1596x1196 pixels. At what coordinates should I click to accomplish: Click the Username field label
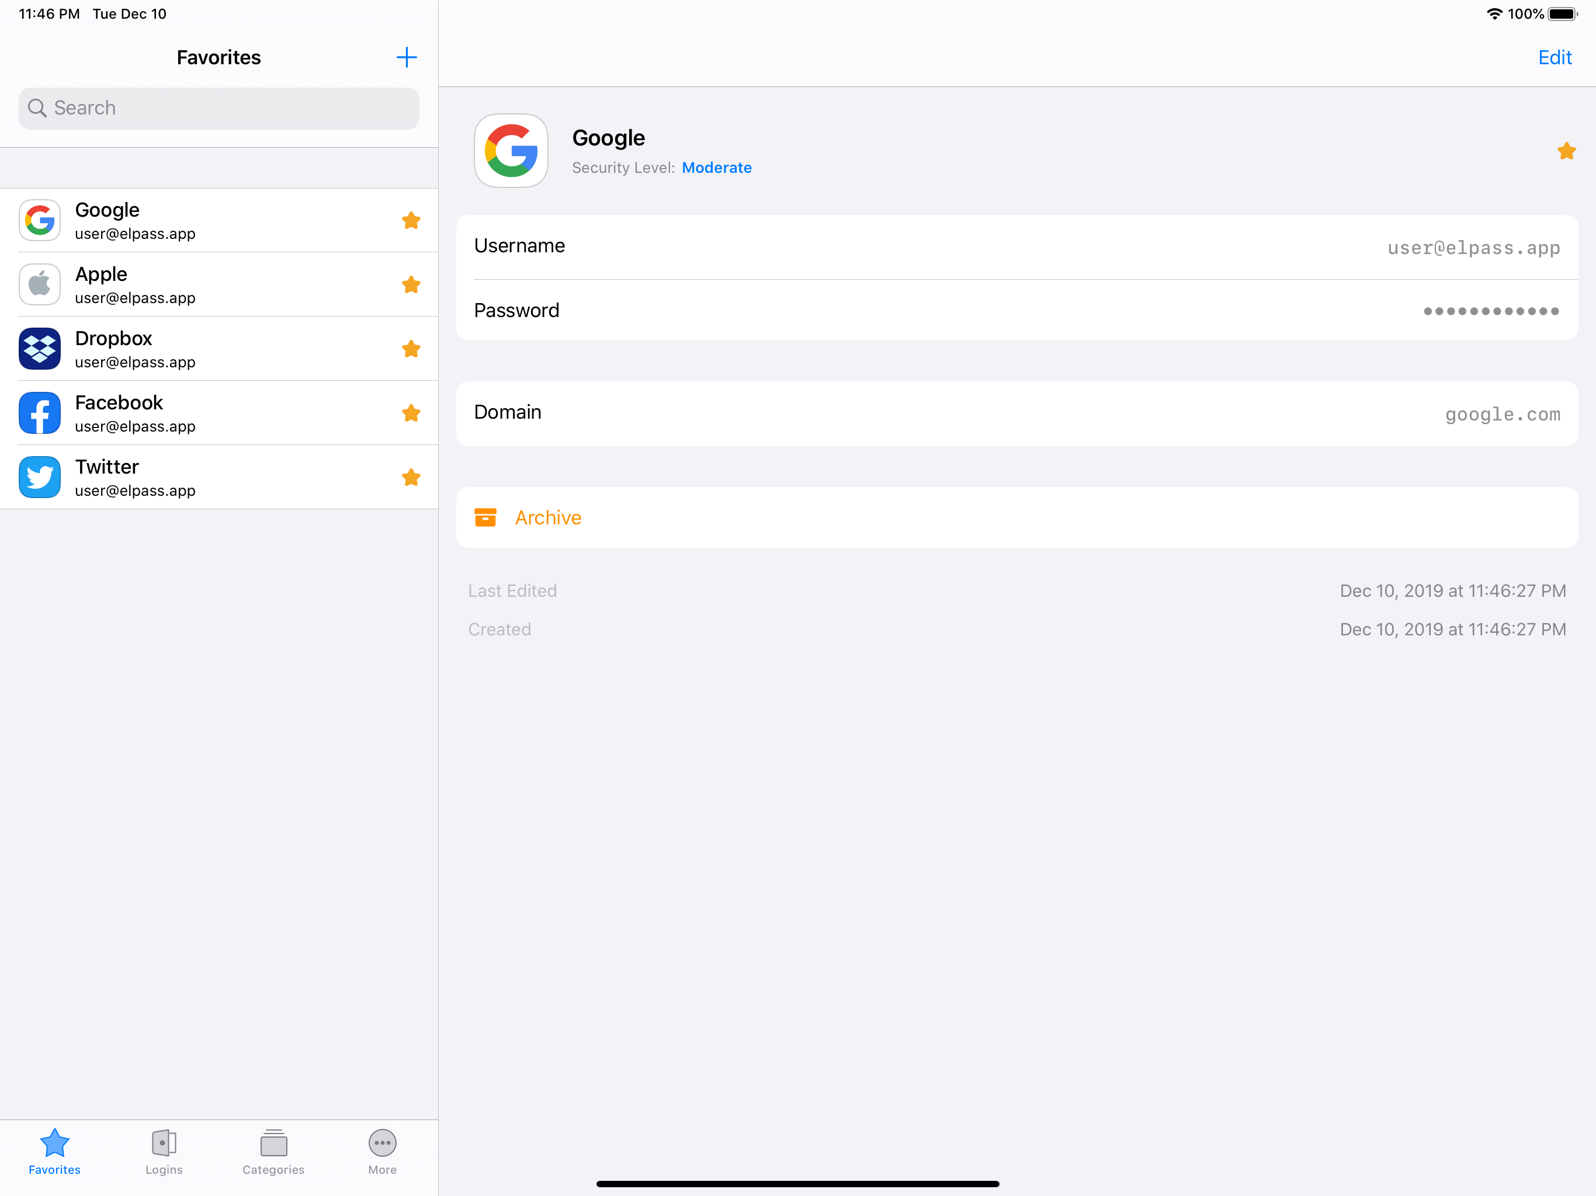pos(519,246)
